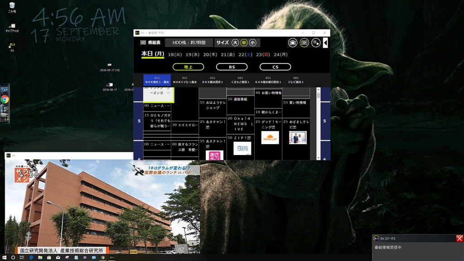Switch to 24(月) date tab

[x=280, y=54]
